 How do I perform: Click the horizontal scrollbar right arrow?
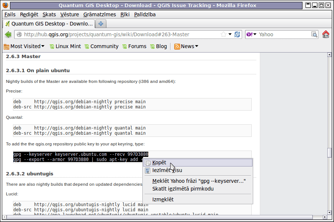point(325,217)
